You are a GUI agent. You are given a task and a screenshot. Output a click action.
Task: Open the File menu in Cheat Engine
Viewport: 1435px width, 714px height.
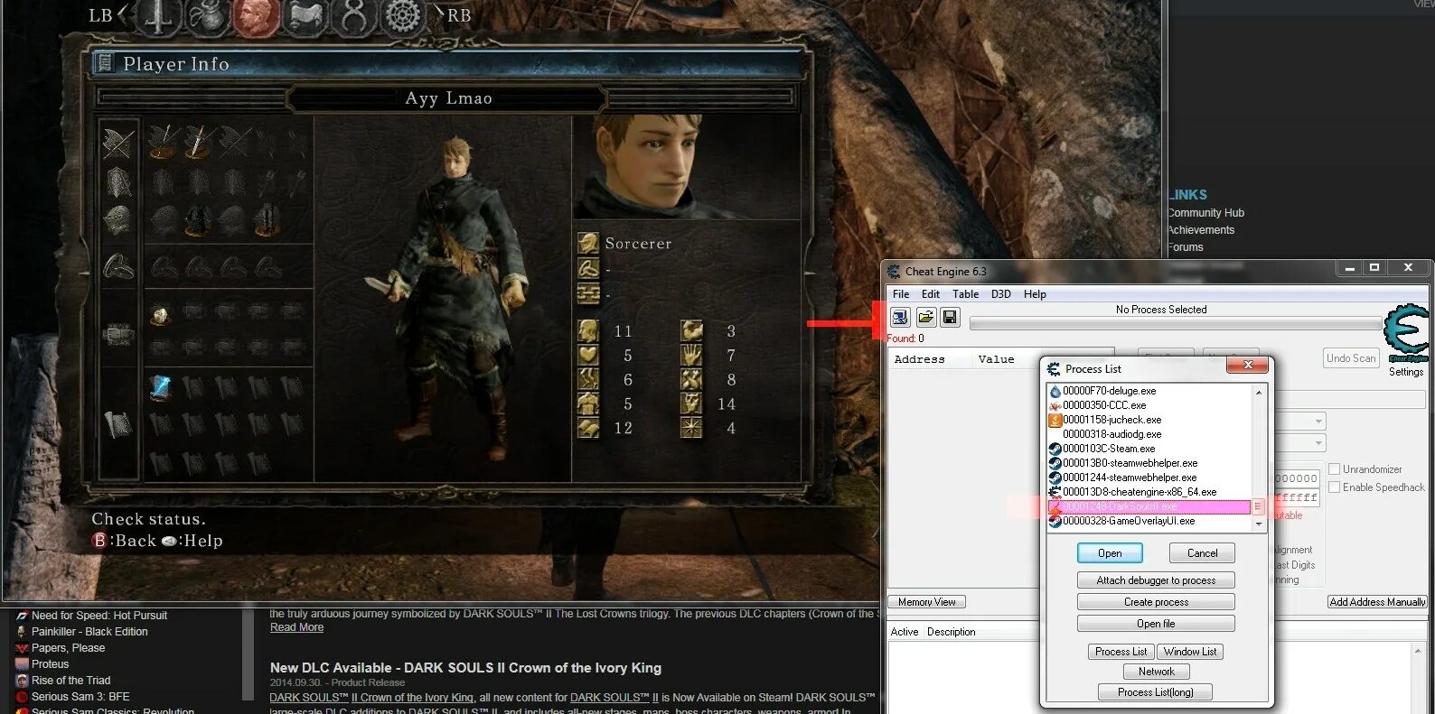click(x=901, y=294)
